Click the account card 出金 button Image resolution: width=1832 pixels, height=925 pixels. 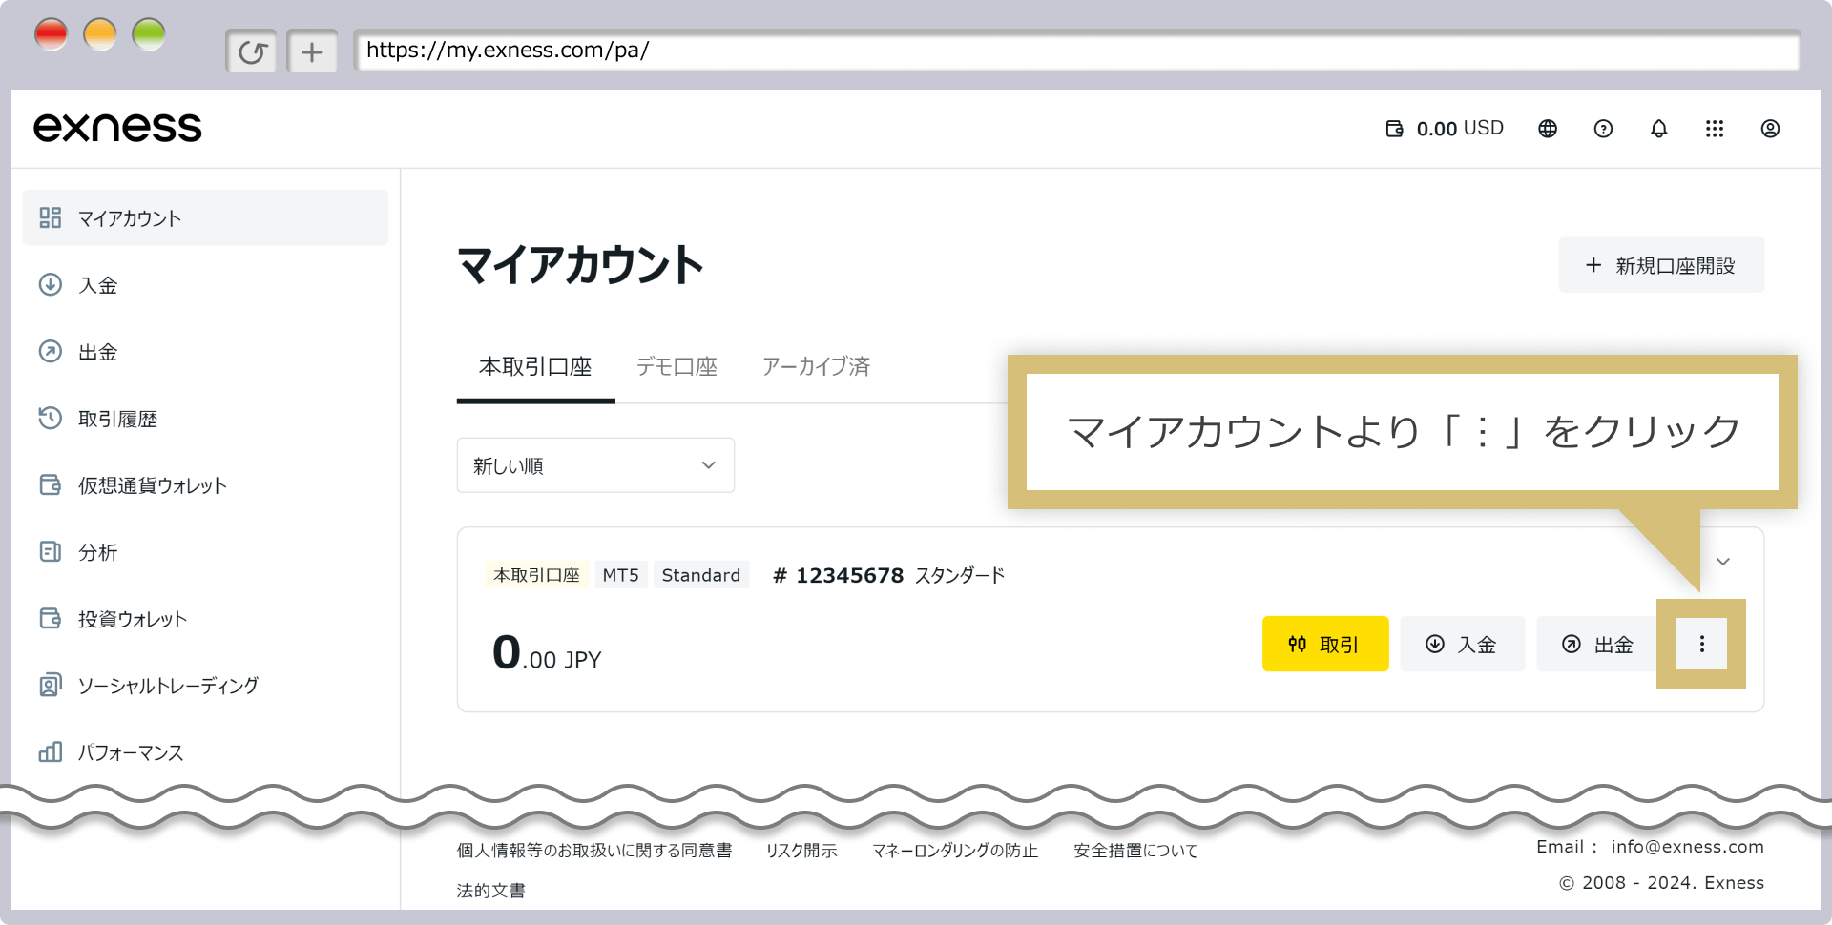(x=1598, y=644)
